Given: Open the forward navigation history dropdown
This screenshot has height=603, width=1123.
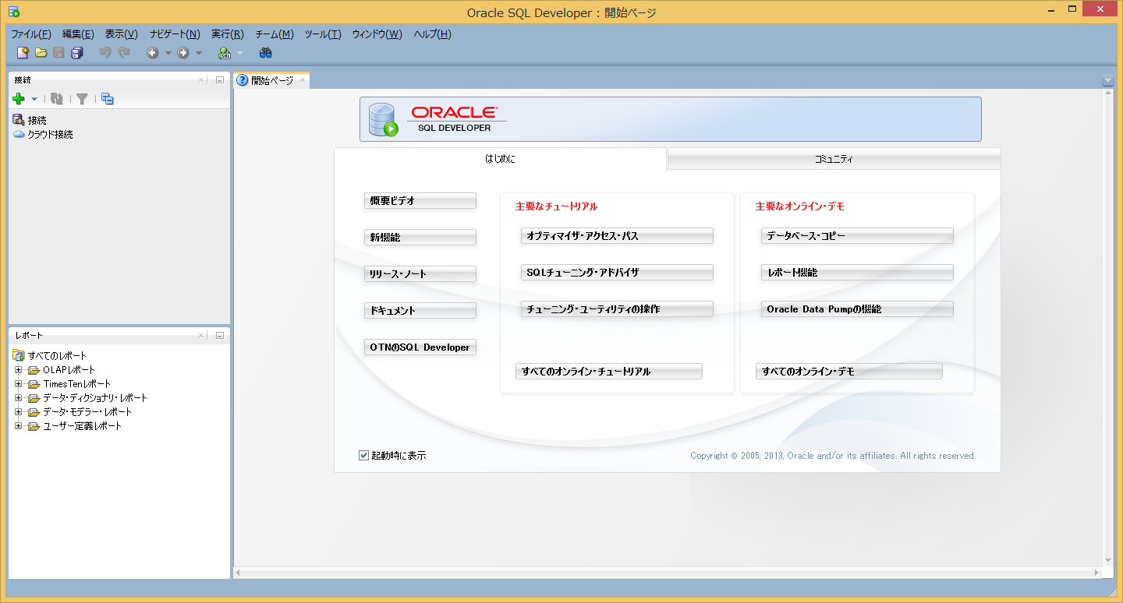Looking at the screenshot, I should tap(198, 53).
